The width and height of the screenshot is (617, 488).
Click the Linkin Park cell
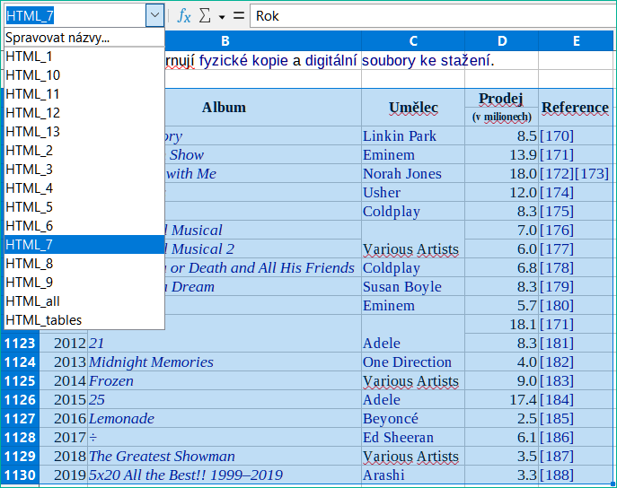pyautogui.click(x=413, y=136)
